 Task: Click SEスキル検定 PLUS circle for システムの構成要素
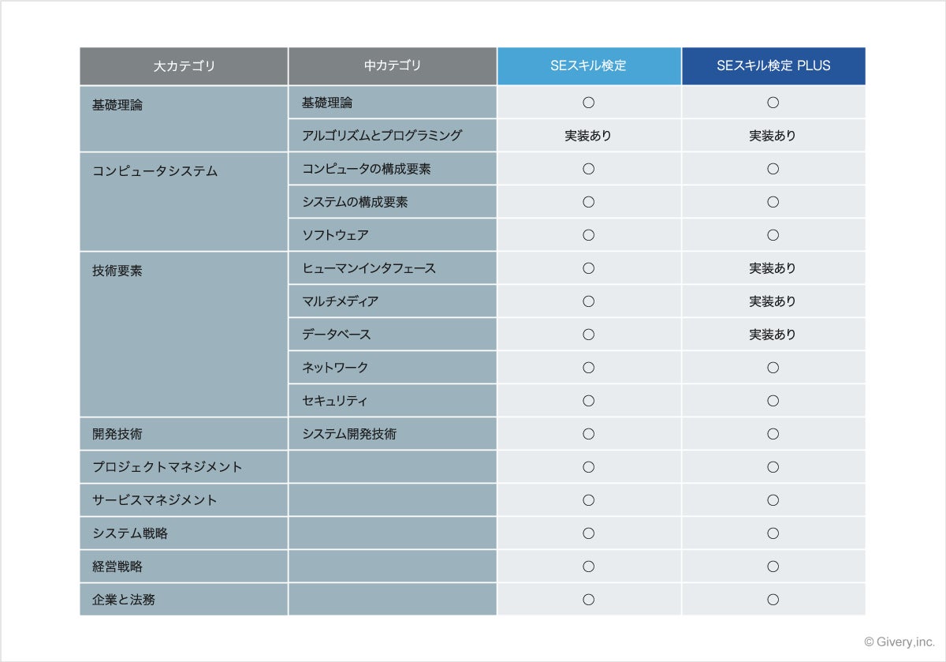click(x=773, y=202)
